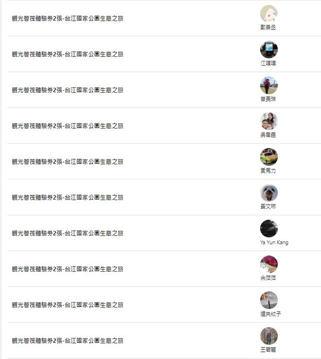This screenshot has width=321, height=359.
Task: Click the name 曾美珠
Action: [x=268, y=99]
